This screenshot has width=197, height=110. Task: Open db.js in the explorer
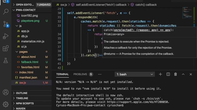click(x=24, y=36)
